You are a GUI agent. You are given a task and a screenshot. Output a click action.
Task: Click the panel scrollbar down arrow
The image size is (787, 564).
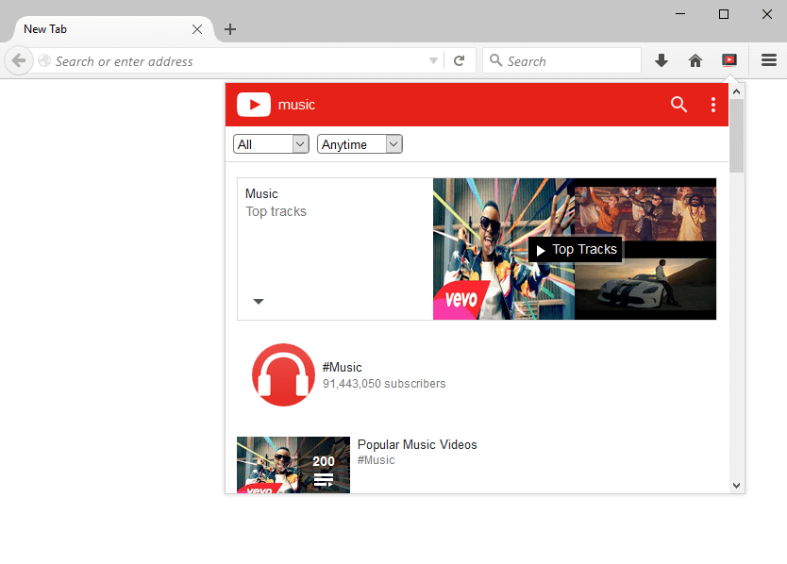(736, 485)
